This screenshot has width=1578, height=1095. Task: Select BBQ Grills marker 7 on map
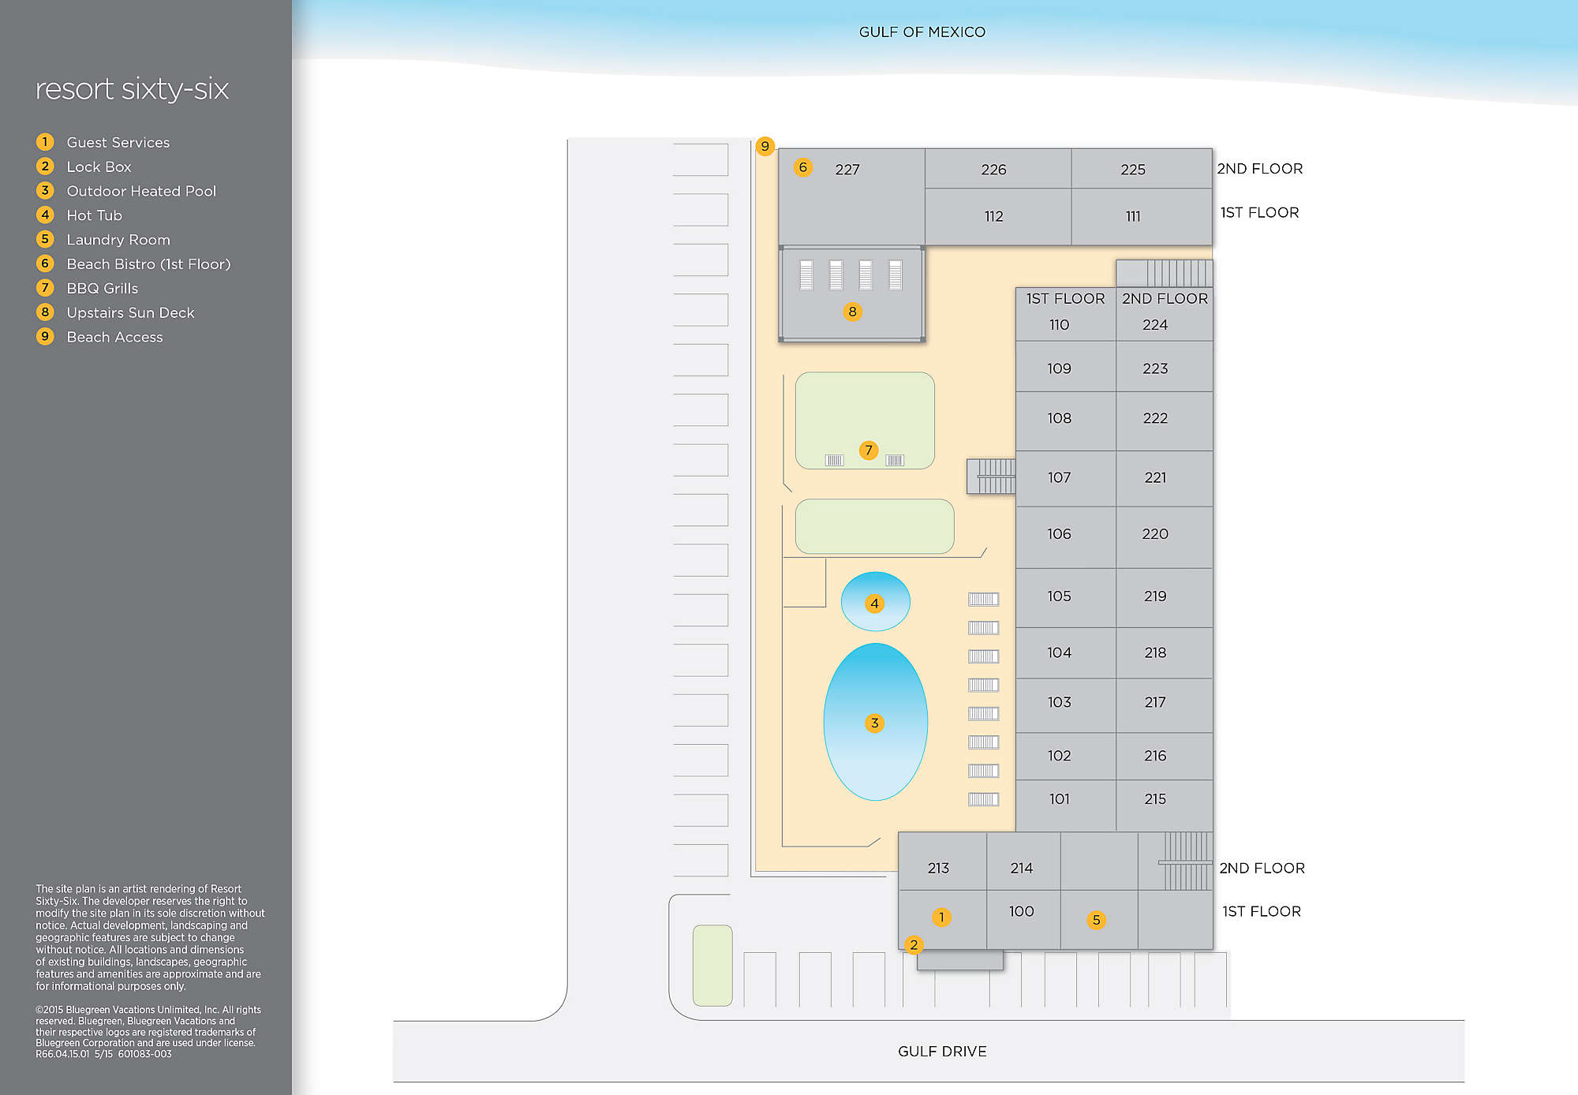[x=869, y=450]
